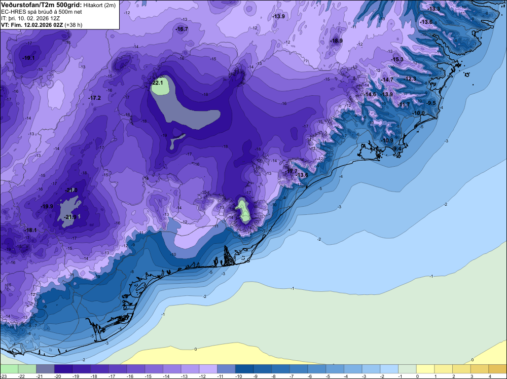Click the -14.7 temperature value
507x379 pixels.
click(x=387, y=80)
